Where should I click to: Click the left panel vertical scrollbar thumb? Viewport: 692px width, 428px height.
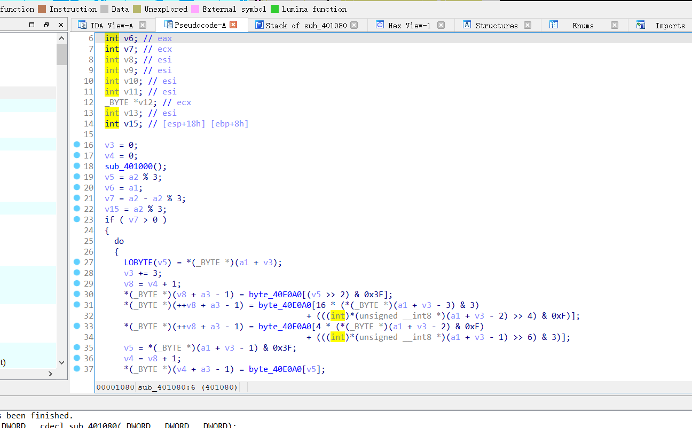[61, 54]
